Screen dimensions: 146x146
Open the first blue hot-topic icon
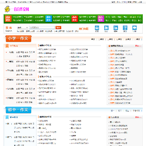pyautogui.click(x=97, y=28)
